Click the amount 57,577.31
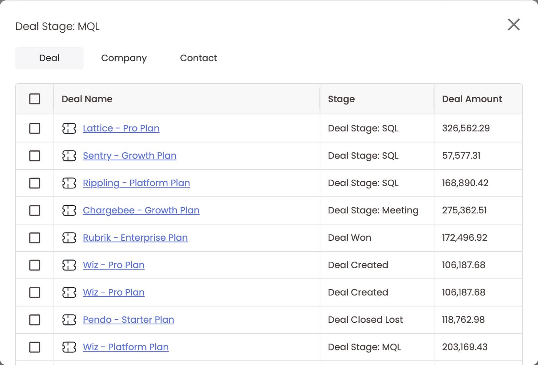 tap(461, 155)
